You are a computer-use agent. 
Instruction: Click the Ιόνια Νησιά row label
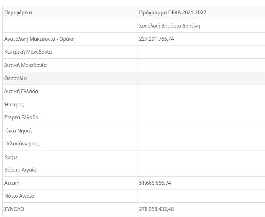pyautogui.click(x=18, y=130)
